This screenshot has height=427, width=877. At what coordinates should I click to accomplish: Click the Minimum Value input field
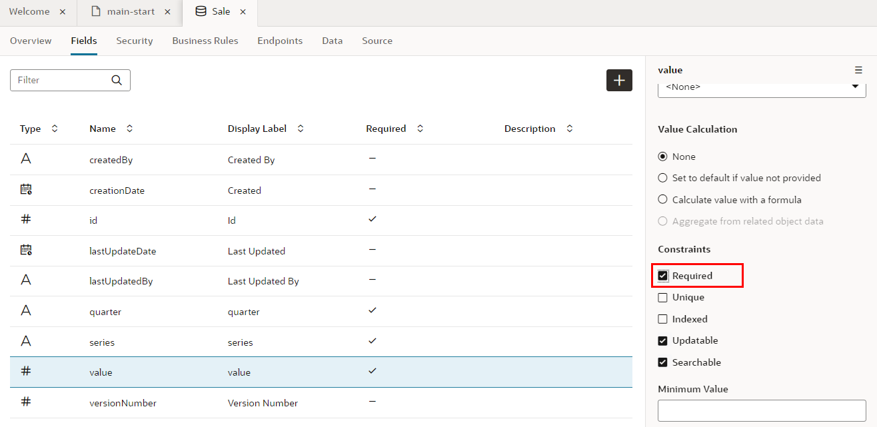762,410
